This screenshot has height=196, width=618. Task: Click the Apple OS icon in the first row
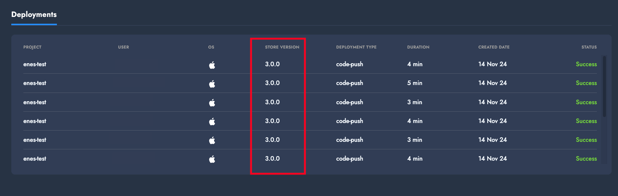pyautogui.click(x=212, y=65)
